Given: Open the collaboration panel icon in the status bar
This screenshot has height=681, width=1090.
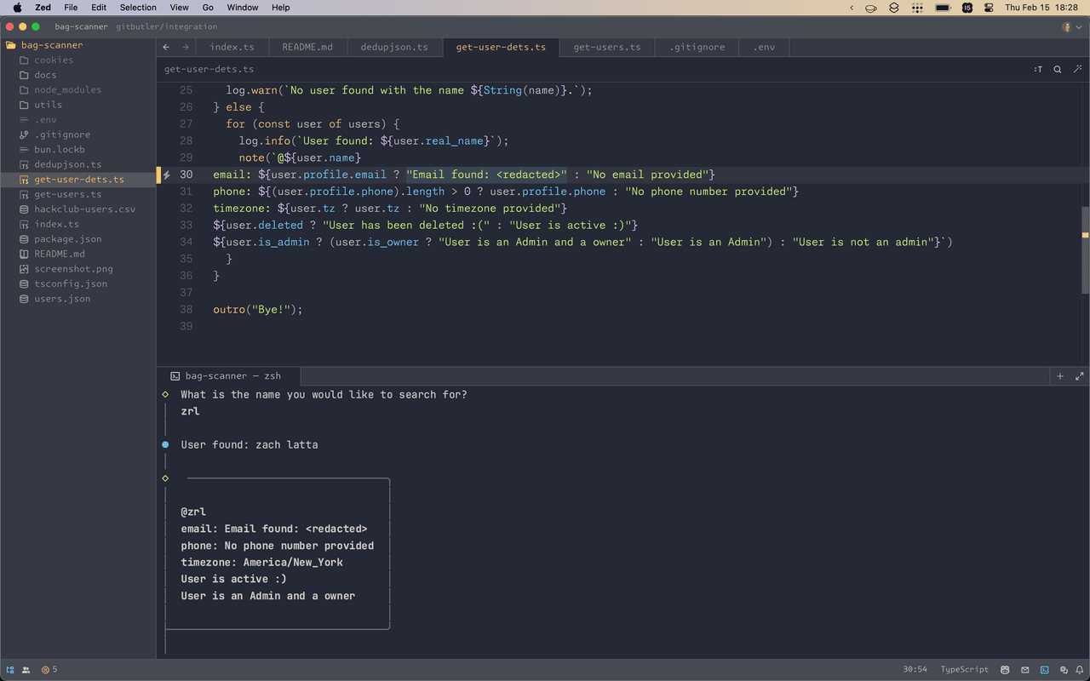Looking at the screenshot, I should click(x=26, y=670).
